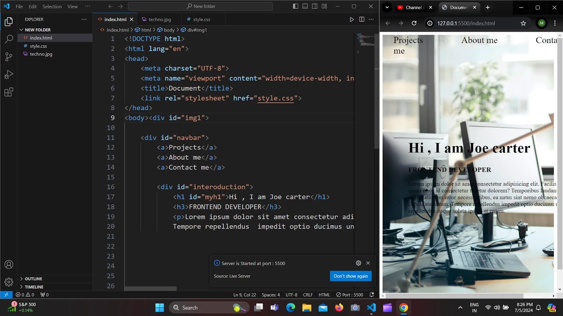This screenshot has height=316, width=563.
Task: Click Ln 9, Col 22 indicator
Action: tap(245, 295)
